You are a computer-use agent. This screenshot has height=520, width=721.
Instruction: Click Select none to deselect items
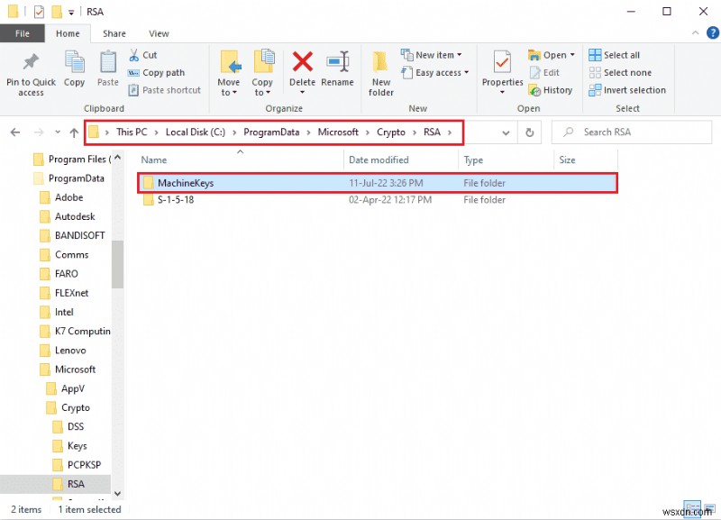(628, 72)
